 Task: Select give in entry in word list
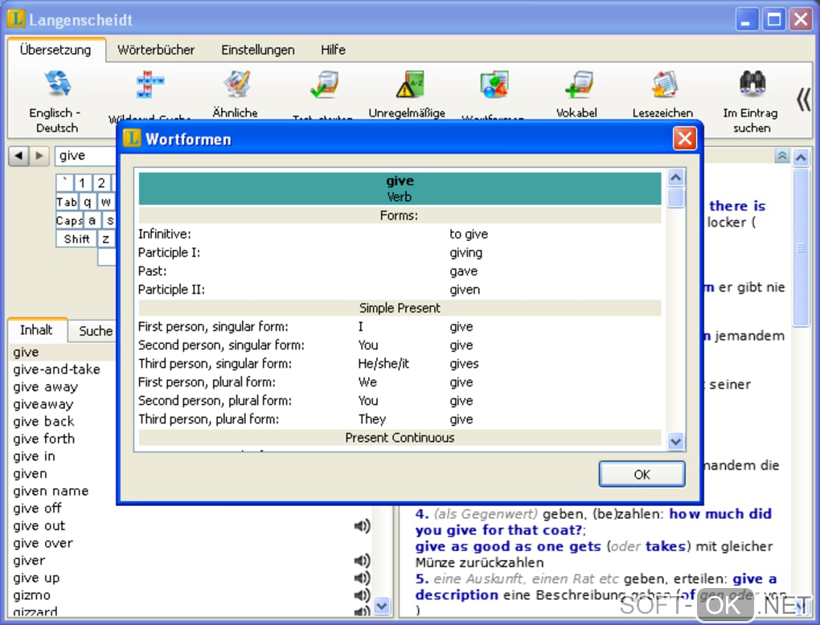coord(34,456)
